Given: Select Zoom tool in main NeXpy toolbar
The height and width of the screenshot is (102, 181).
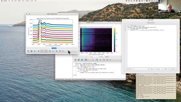Looking at the screenshot, I should click(89, 60).
